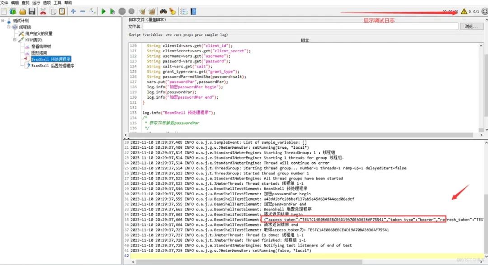
Task: Select 察看结果树 listener in tree
Action: 41,46
